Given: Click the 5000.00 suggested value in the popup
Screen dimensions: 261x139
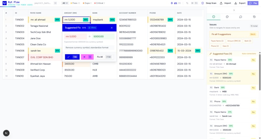Looking at the screenshot, I should point(103,36).
